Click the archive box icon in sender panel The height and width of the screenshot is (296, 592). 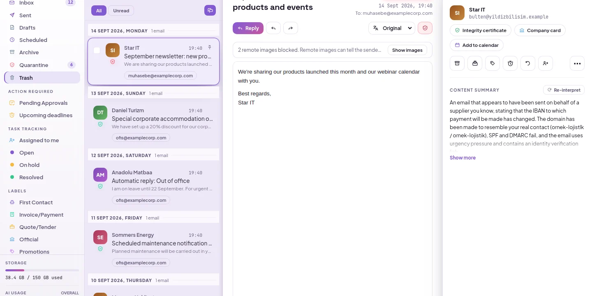(x=457, y=63)
